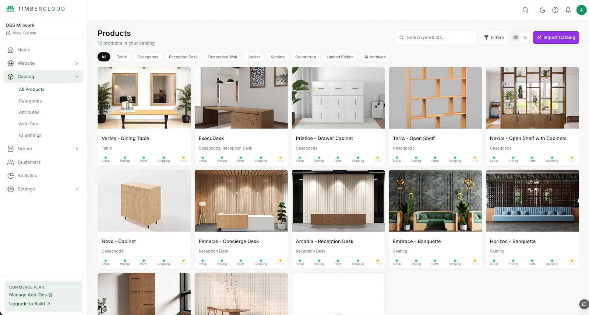The width and height of the screenshot is (589, 315).
Task: Focus the Search products field
Action: 436,37
